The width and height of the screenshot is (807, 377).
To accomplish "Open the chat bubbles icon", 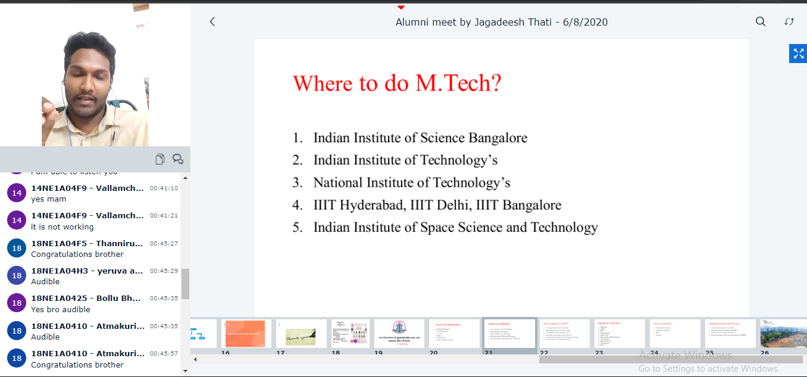I will click(177, 159).
